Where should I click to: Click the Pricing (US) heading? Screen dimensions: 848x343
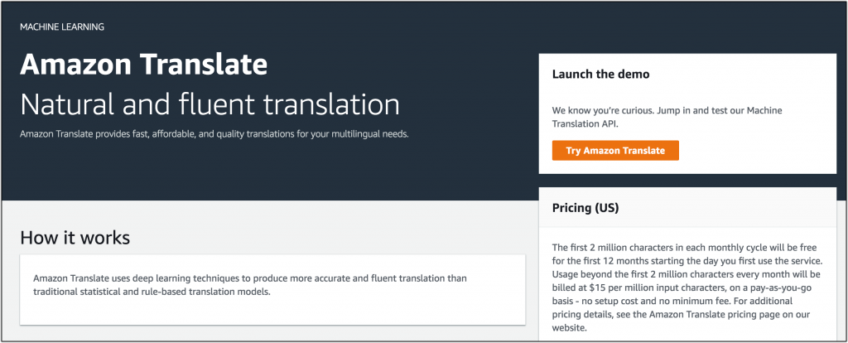point(585,207)
